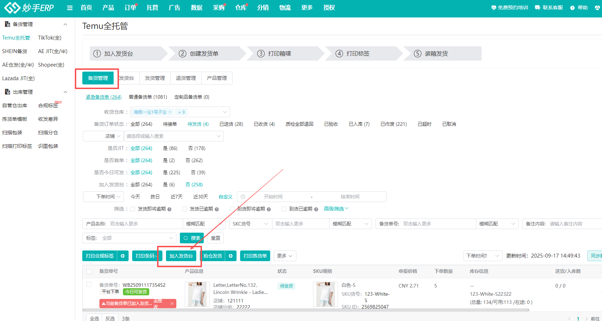Remove the 南极一仓1号子仓 warehouse tag
Screen dimensions: 602x321
(x=170, y=112)
